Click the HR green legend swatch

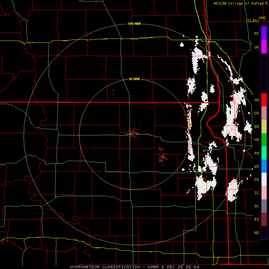264,140
